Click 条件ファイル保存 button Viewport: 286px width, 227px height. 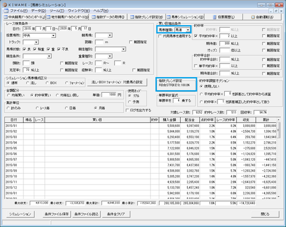click(x=57, y=214)
